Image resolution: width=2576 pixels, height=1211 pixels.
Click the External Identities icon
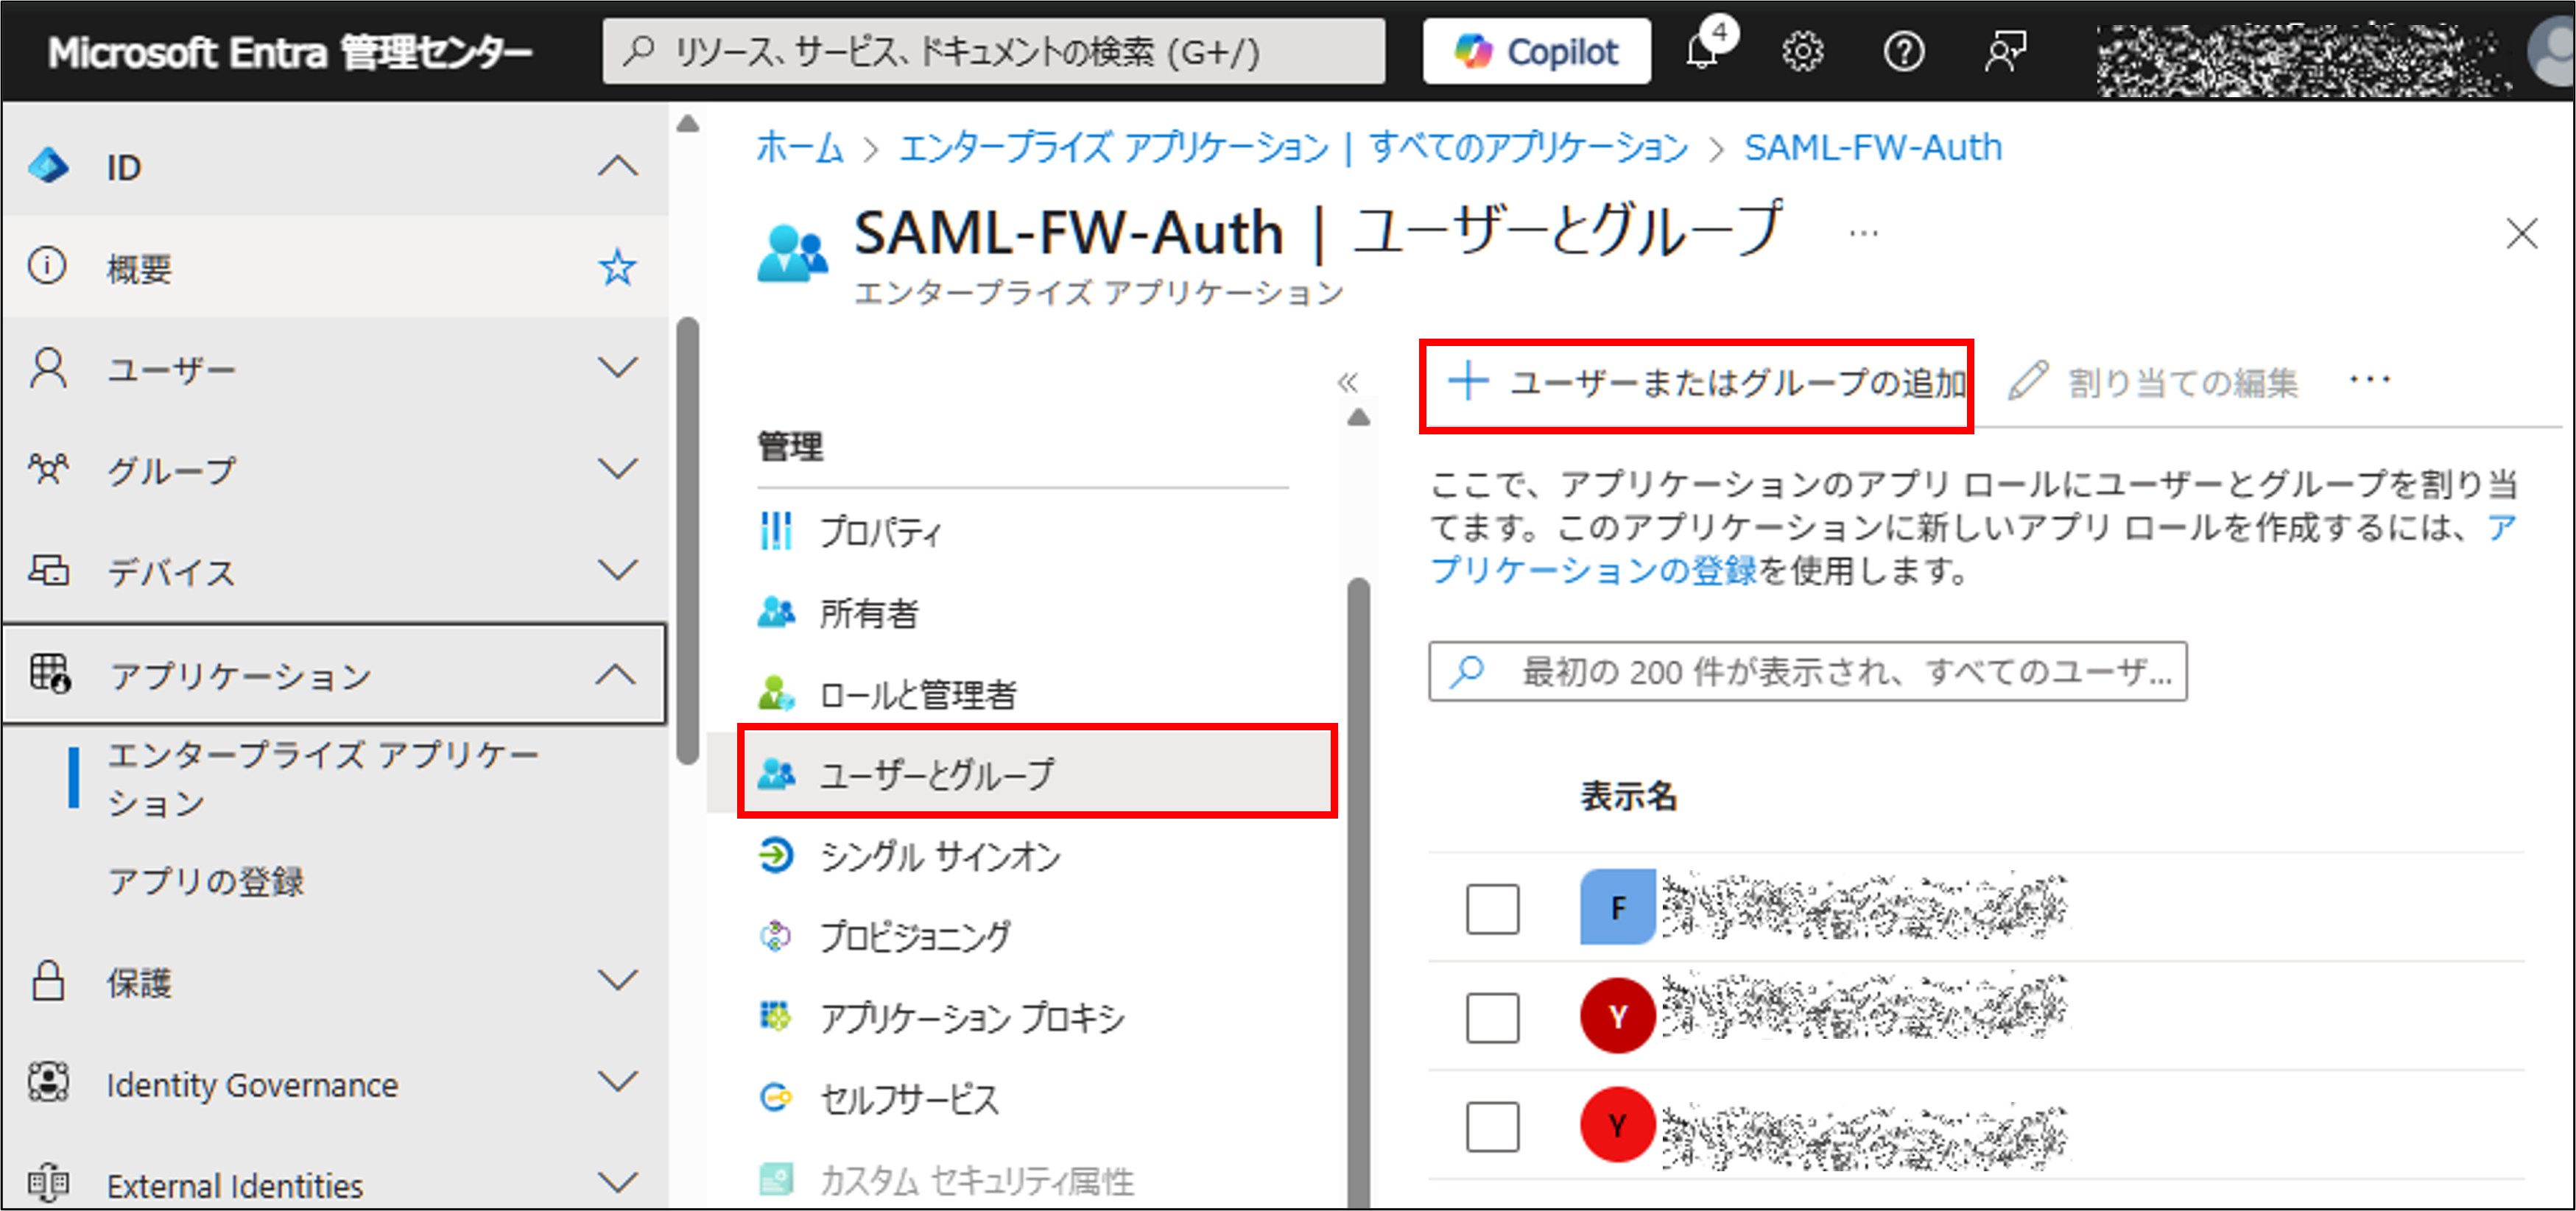48,1184
